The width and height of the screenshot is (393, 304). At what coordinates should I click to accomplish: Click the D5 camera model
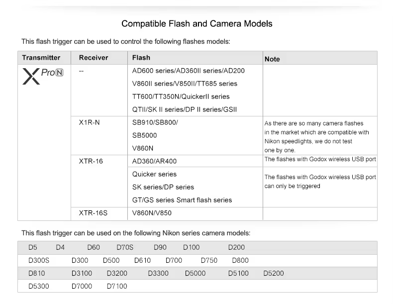(x=33, y=247)
